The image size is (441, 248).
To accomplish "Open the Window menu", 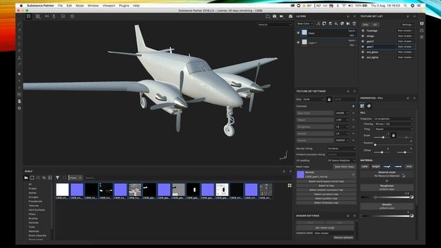I will click(93, 6).
